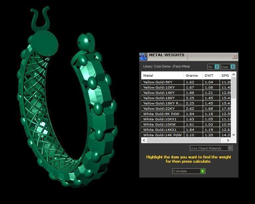Sort by the Grams column header
Image resolution: width=255 pixels, height=204 pixels.
[x=193, y=75]
